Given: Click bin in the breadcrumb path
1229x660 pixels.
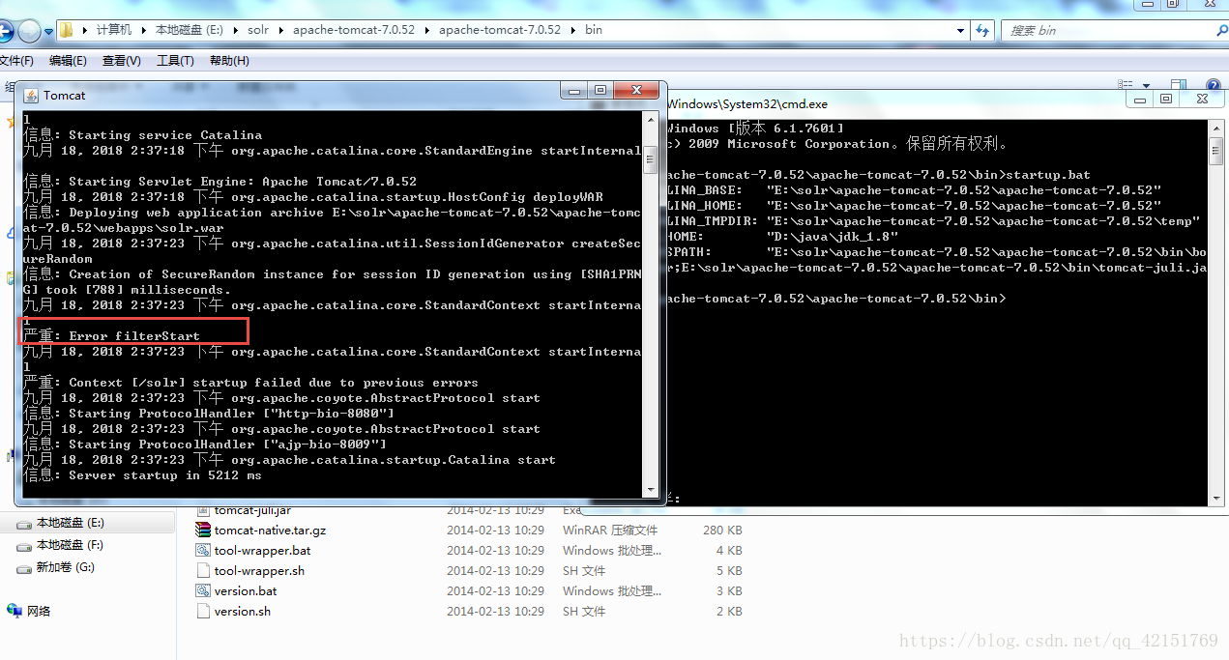Looking at the screenshot, I should (593, 30).
